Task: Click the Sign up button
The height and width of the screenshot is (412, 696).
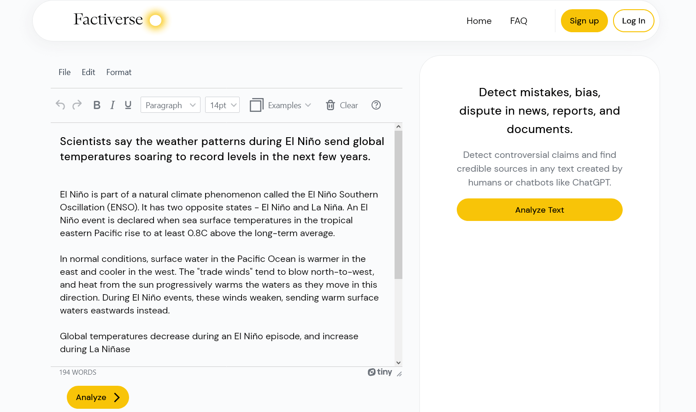Action: click(x=584, y=21)
